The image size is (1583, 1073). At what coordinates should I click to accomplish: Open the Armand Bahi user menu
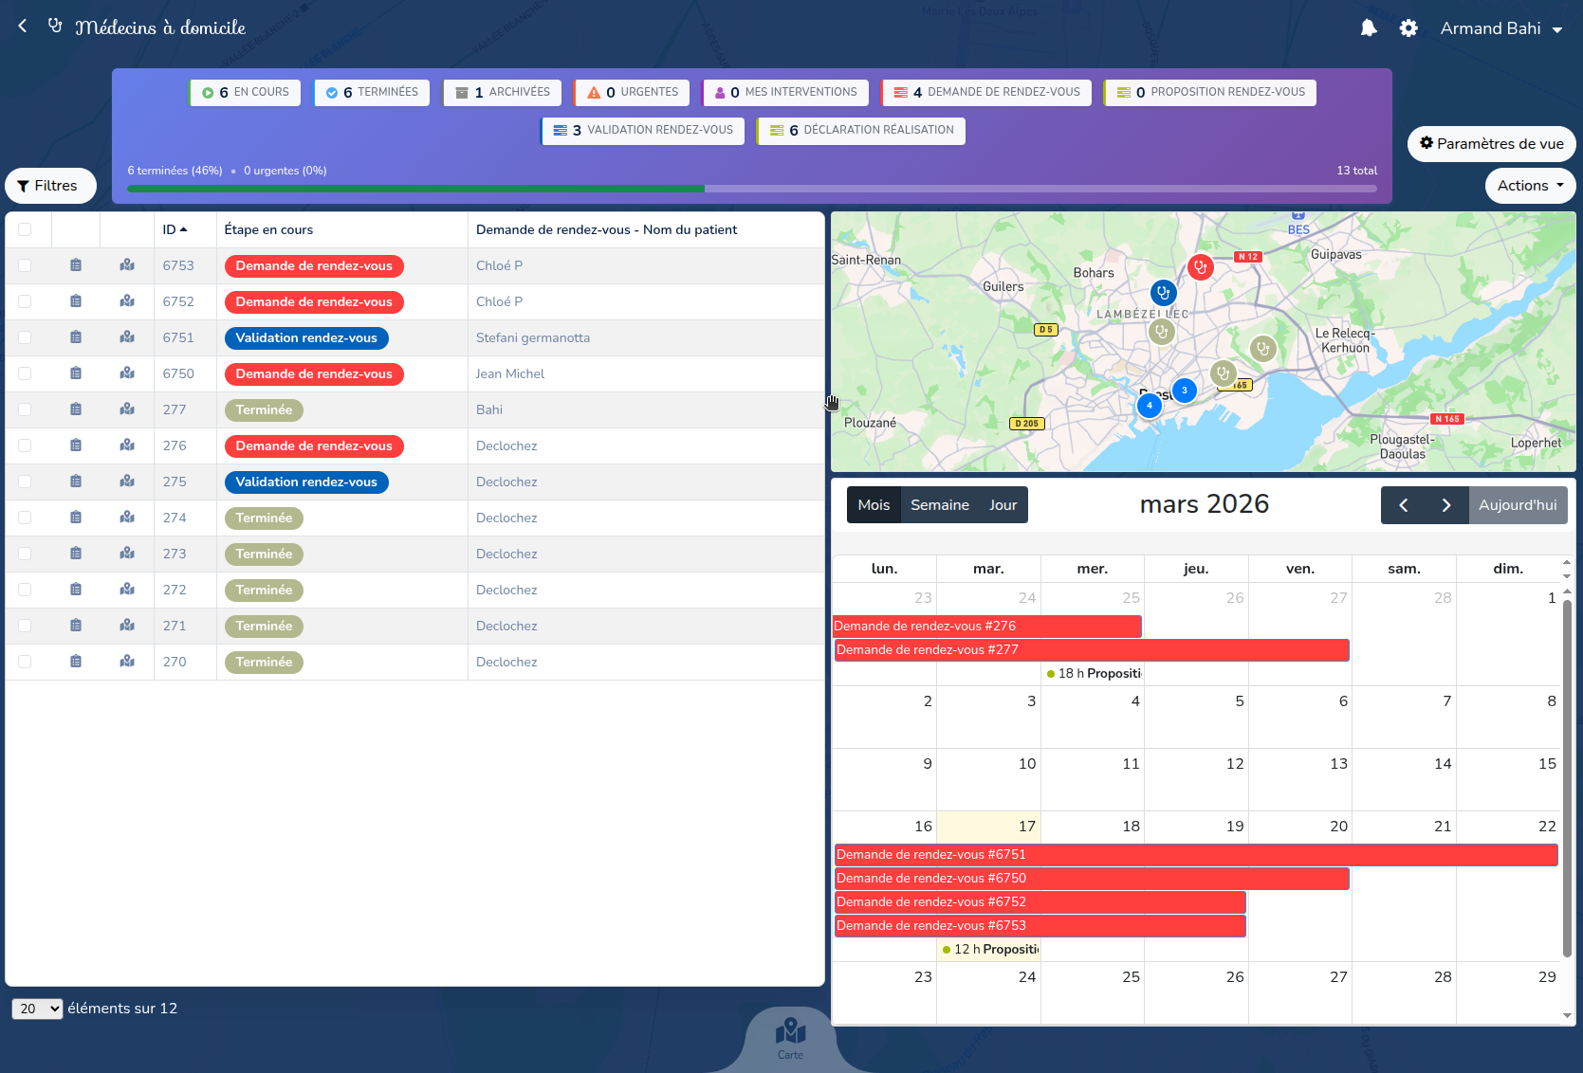1500,28
